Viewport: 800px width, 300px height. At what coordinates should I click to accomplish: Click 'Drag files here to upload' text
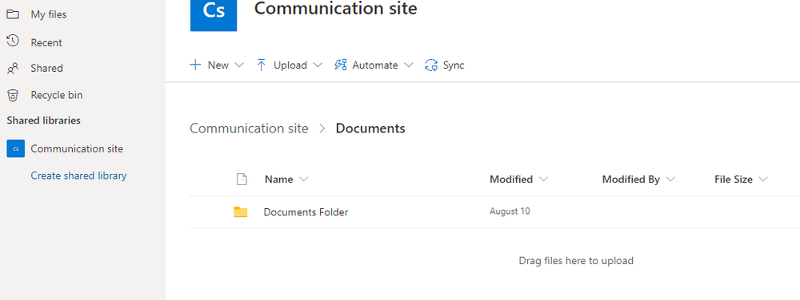pos(576,261)
